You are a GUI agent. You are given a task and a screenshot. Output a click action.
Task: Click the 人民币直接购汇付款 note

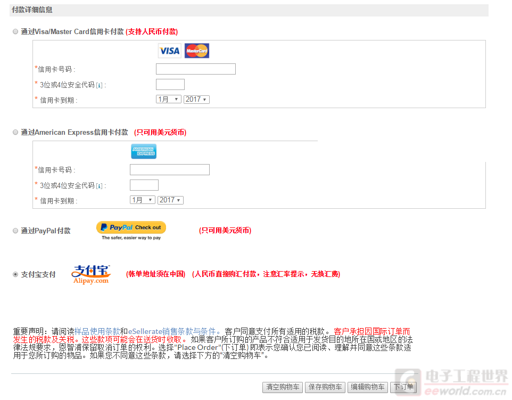(x=266, y=274)
